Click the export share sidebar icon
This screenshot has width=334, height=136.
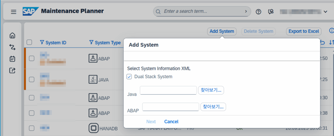coord(12,70)
